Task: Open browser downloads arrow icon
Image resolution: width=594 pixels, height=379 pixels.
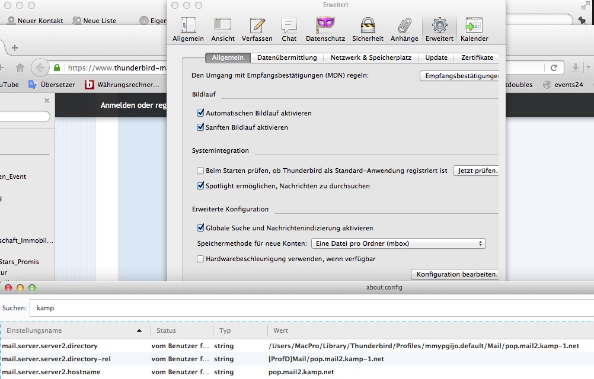Action: coord(576,68)
